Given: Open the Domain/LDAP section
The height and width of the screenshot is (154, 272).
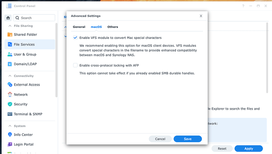Looking at the screenshot, I should point(30,64).
